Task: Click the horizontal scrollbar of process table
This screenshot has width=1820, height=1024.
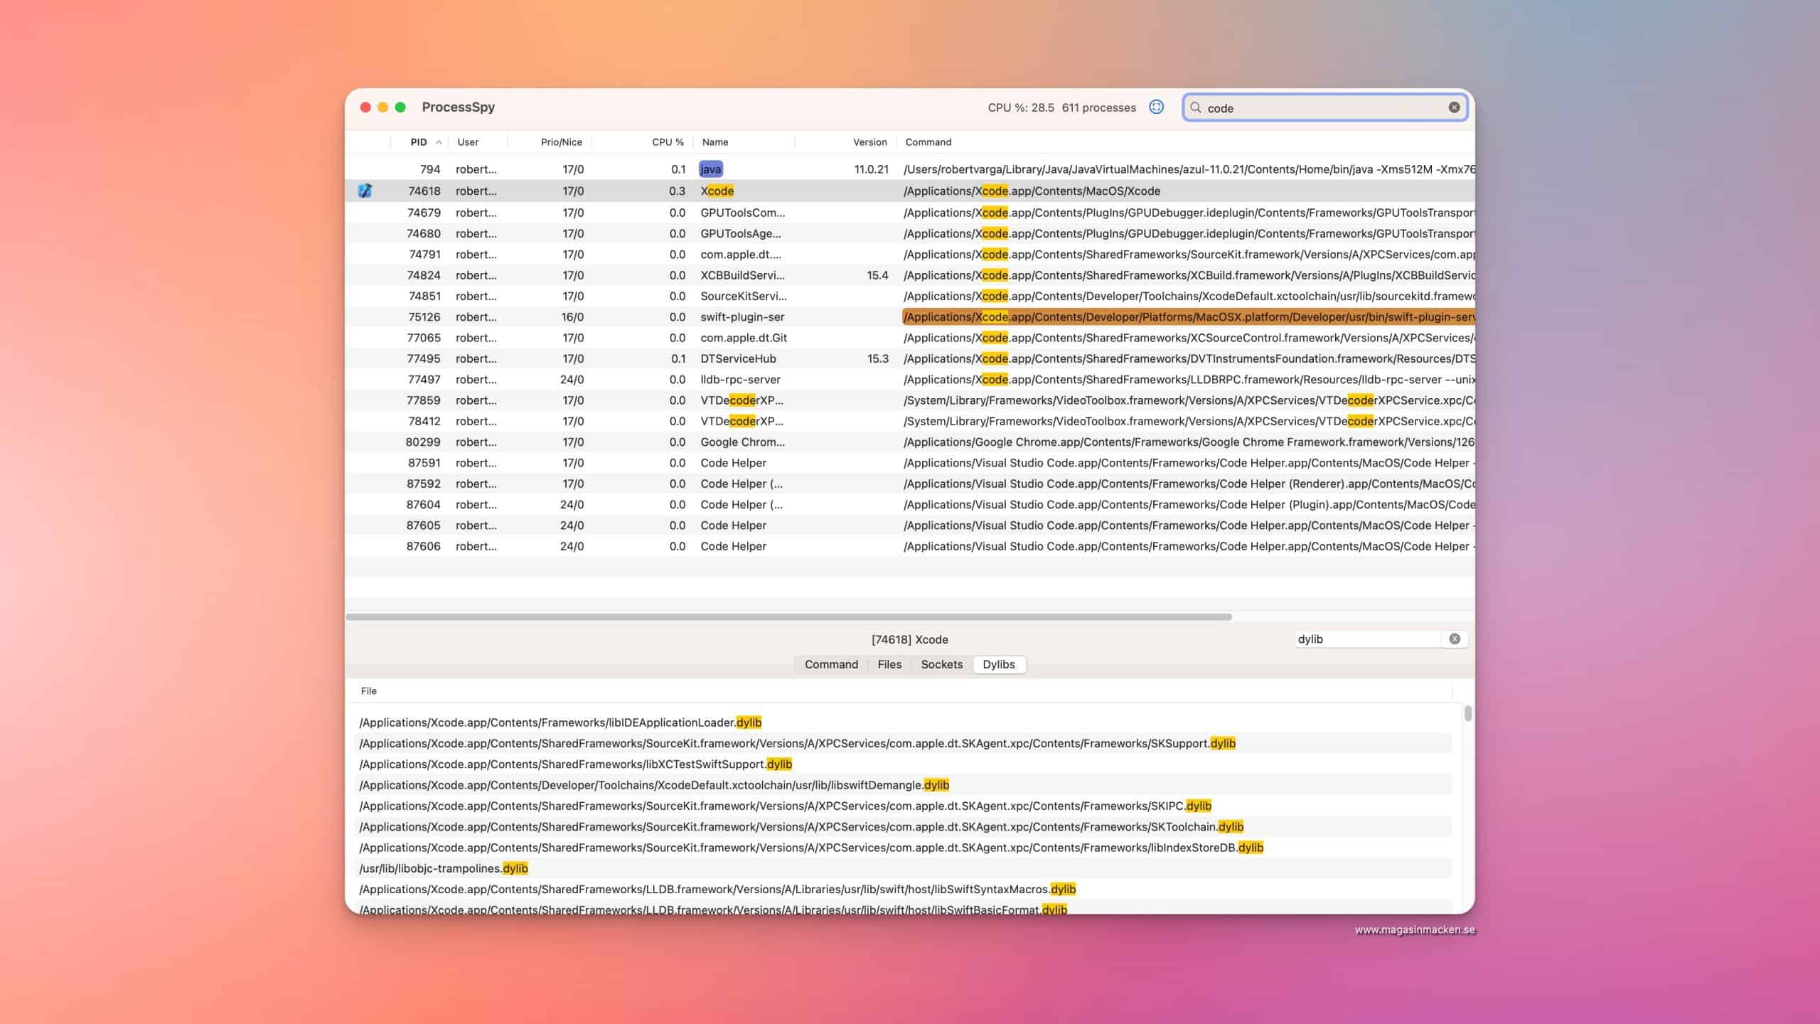Action: coord(788,617)
